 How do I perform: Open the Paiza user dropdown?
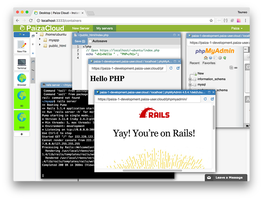tap(237, 28)
